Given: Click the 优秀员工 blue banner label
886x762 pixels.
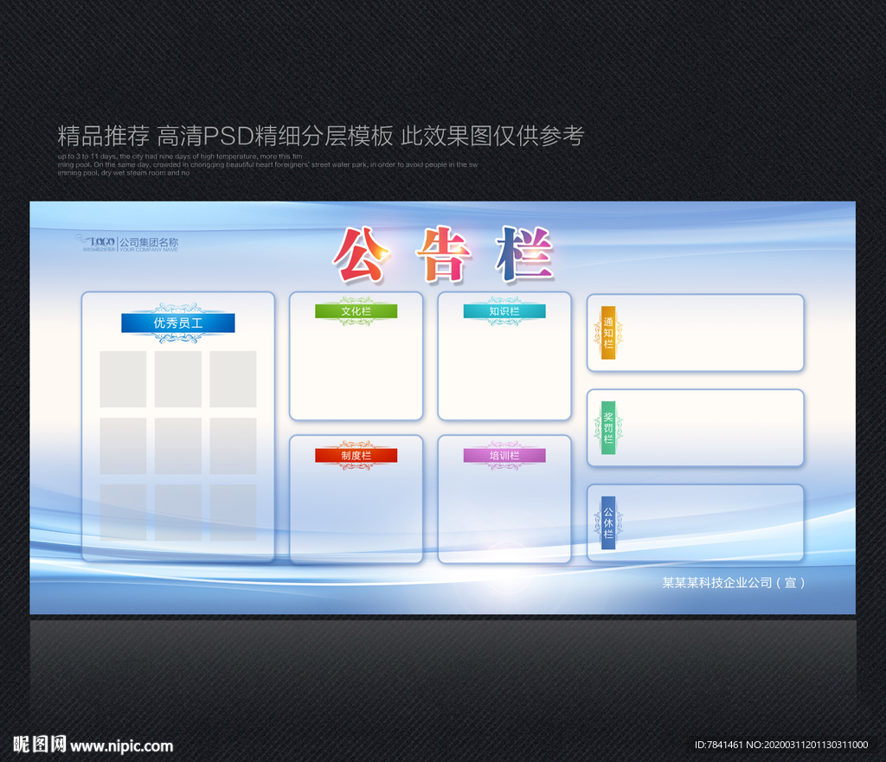Looking at the screenshot, I should pyautogui.click(x=178, y=323).
